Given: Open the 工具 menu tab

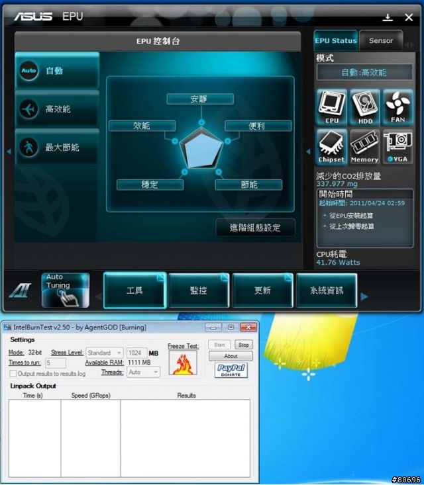Looking at the screenshot, I should pyautogui.click(x=135, y=290).
